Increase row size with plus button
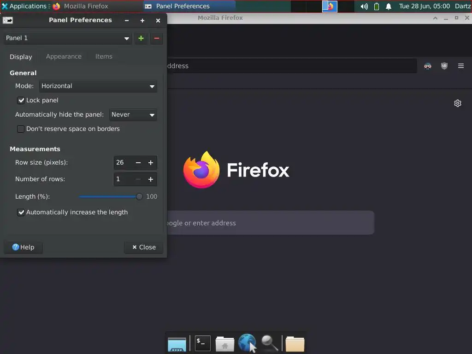472x354 pixels. point(151,163)
